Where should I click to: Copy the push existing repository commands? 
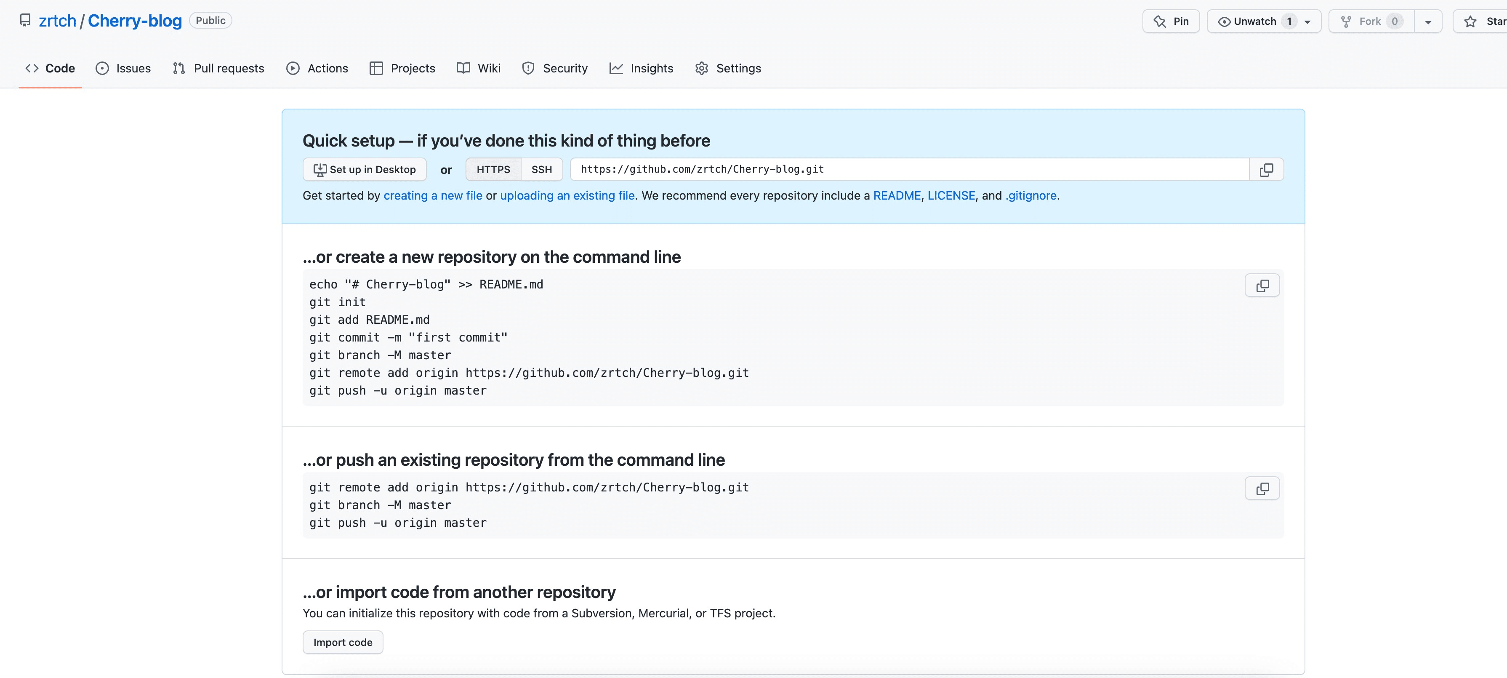coord(1262,489)
